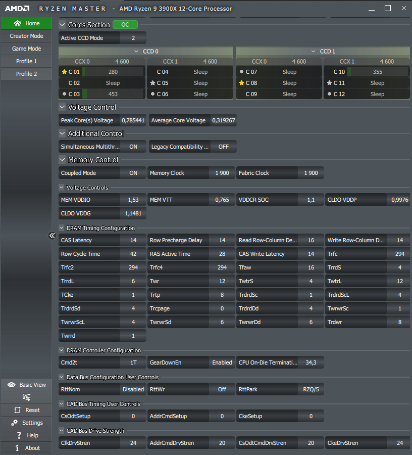This screenshot has width=412, height=455.
Task: Collapse the Voltage Controls subsection
Action: 62,188
